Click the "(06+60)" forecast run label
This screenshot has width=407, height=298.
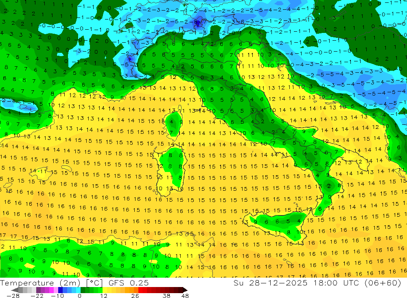(x=383, y=283)
